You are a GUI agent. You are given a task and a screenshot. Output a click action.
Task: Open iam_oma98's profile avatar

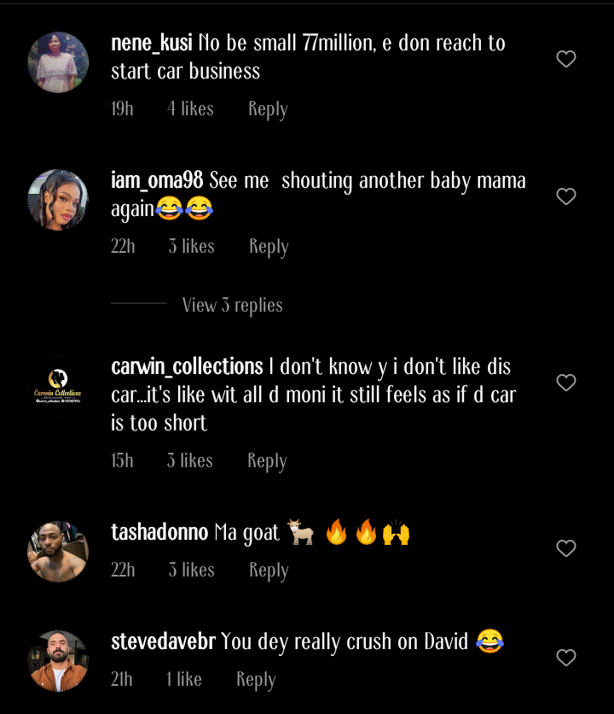tap(57, 199)
